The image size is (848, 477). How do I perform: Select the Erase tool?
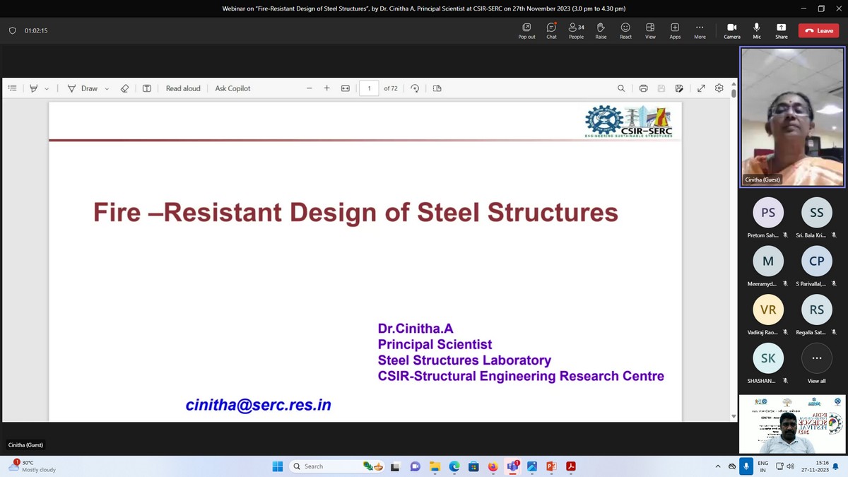coord(124,88)
